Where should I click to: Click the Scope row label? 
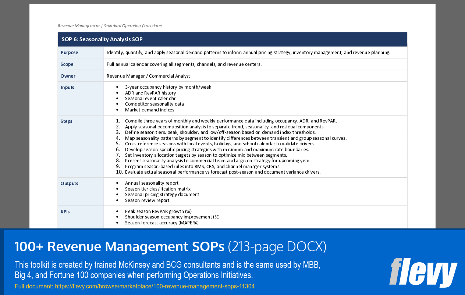(67, 64)
